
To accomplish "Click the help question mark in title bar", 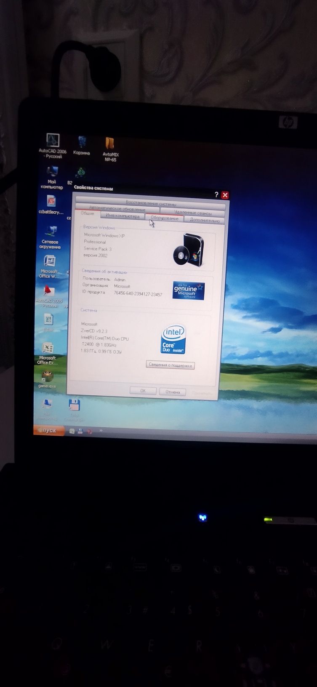I will tap(216, 194).
